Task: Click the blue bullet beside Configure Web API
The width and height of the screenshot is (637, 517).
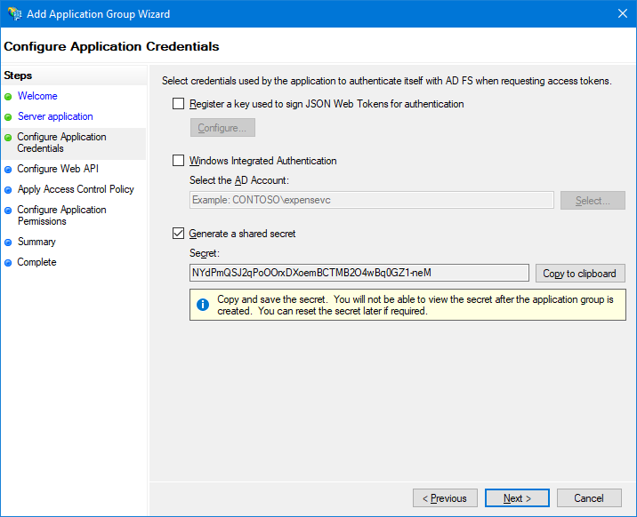Action: (x=8, y=170)
